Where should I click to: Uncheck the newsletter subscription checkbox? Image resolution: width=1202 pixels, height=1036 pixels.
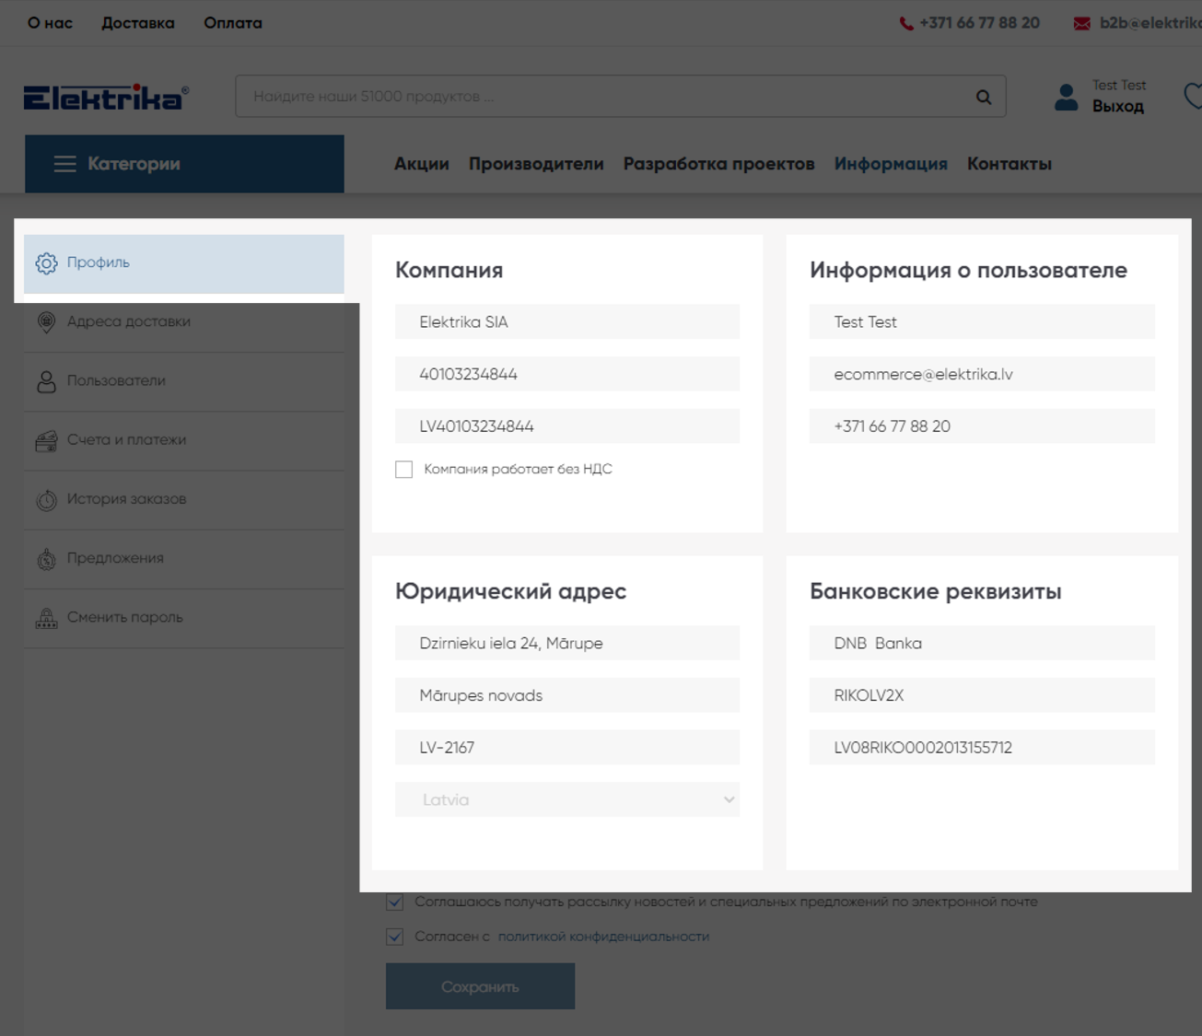coord(395,902)
